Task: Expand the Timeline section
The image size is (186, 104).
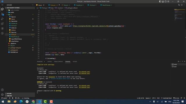Action: click(9, 96)
